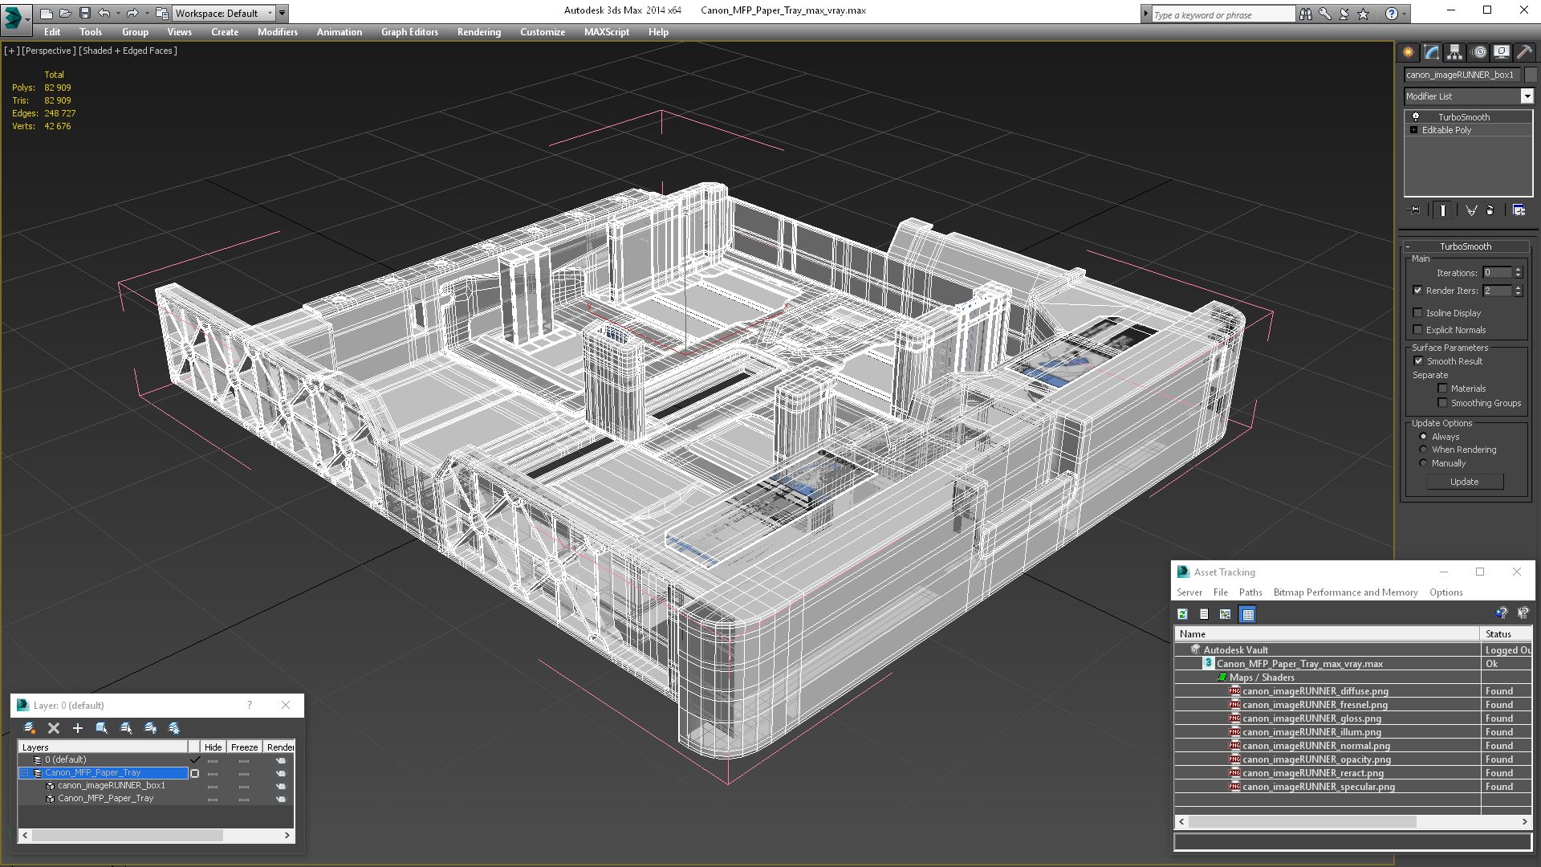1541x867 pixels.
Task: Click the Pin Stack icon
Action: (1414, 210)
